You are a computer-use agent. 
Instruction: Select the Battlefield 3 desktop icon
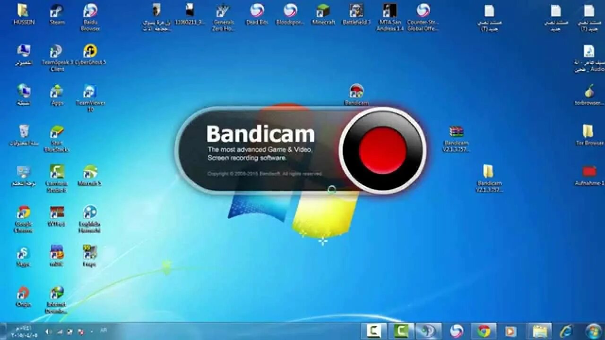click(356, 14)
